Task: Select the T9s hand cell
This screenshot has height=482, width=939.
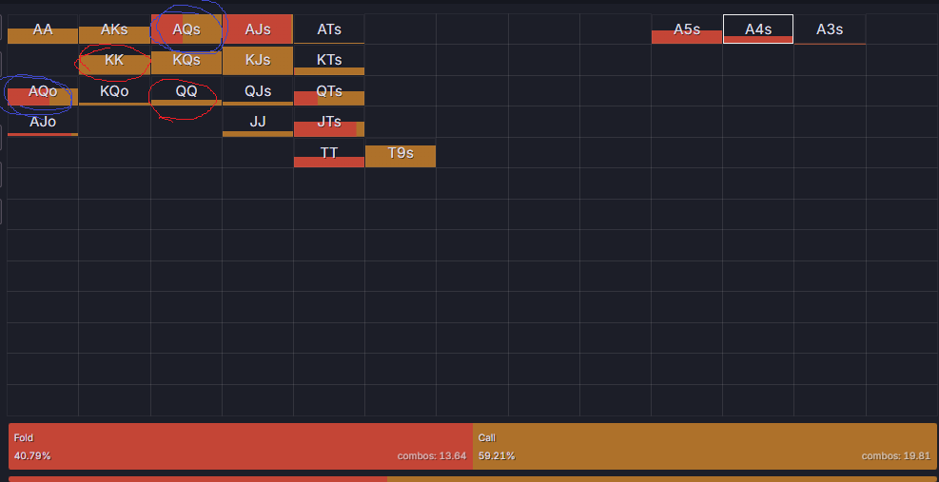Action: pos(401,154)
